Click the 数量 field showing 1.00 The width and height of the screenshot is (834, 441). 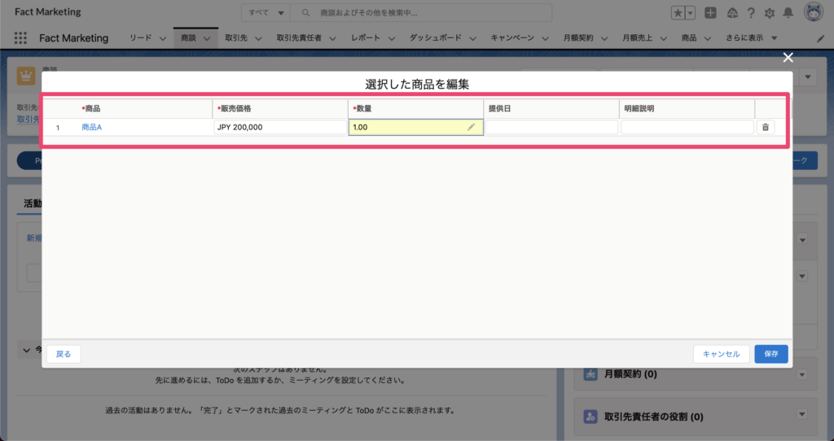[x=416, y=127]
